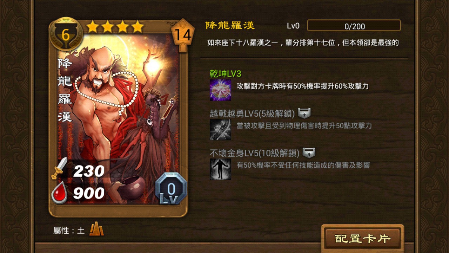This screenshot has height=253, width=449.
Task: Select the 越戰越勇LV5(5級解鎖) skill title
Action: tap(252, 113)
